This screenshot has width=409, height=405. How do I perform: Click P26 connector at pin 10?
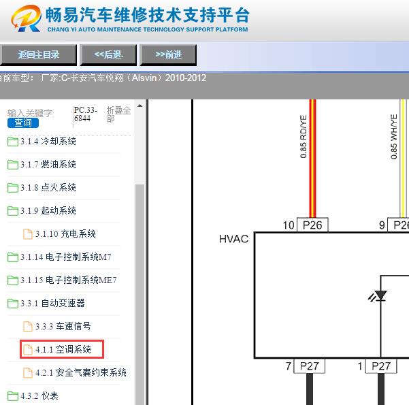[312, 225]
